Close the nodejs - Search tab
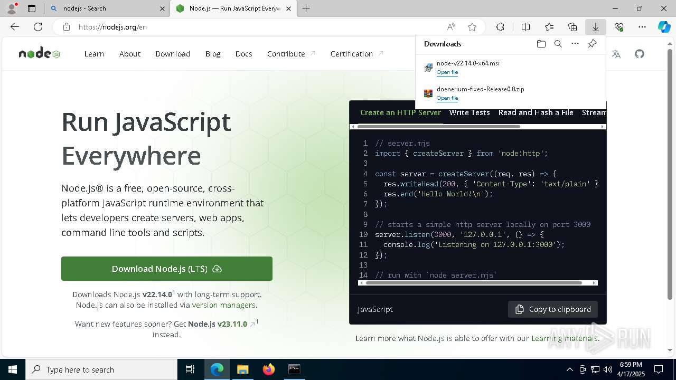Image resolution: width=676 pixels, height=380 pixels. tap(162, 8)
